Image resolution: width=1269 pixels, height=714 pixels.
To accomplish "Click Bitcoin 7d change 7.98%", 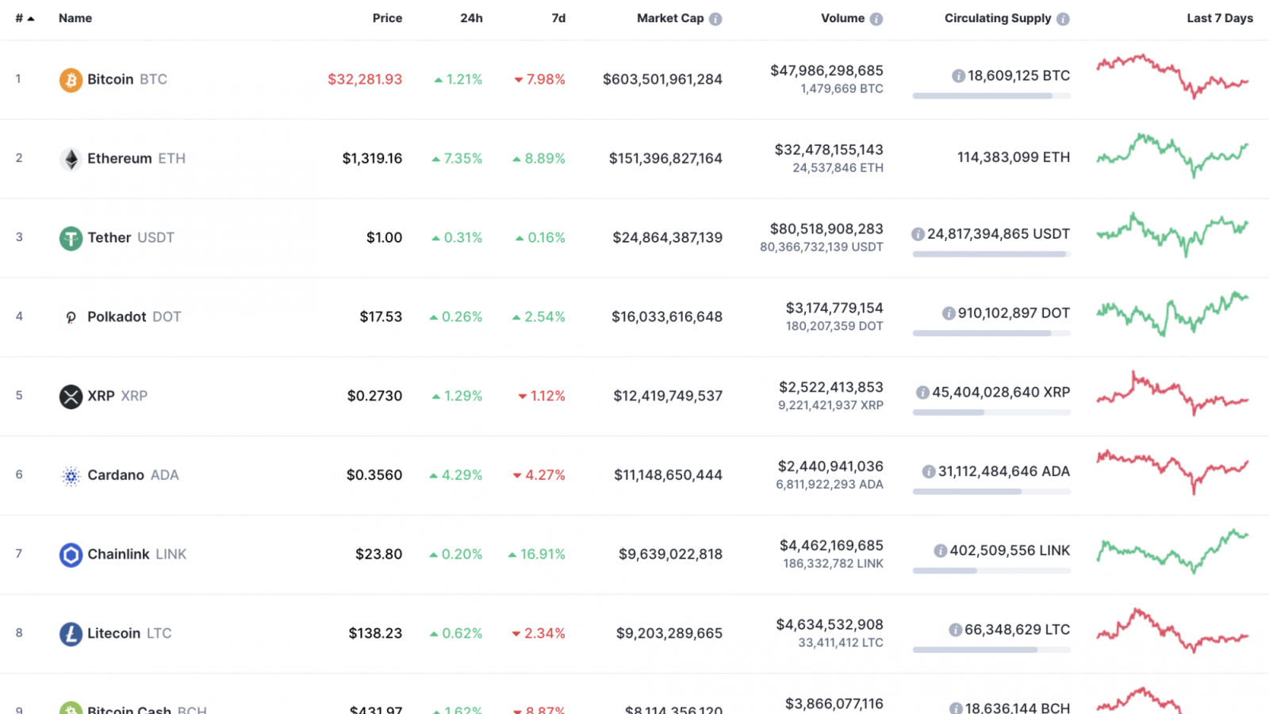I will (x=539, y=79).
